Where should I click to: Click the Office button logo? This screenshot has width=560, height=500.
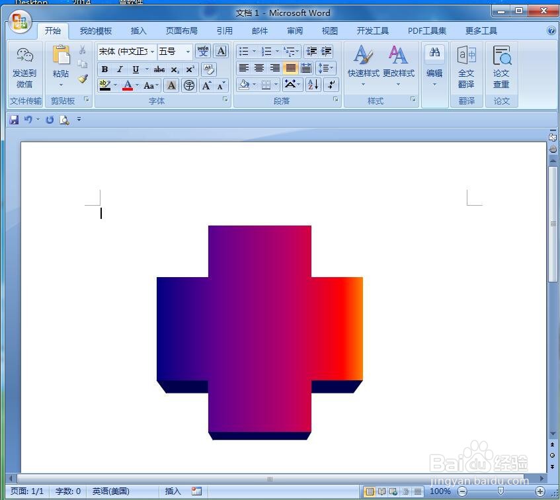pos(20,22)
